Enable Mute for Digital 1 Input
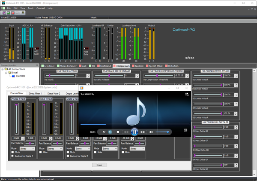This screenshot has height=181, width=257. (x=41, y=152)
